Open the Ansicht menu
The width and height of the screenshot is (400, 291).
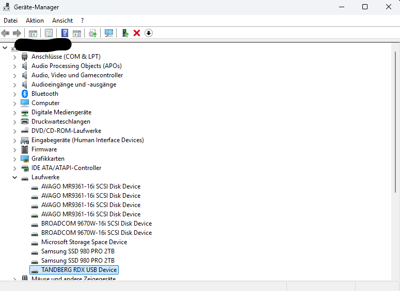(x=62, y=21)
